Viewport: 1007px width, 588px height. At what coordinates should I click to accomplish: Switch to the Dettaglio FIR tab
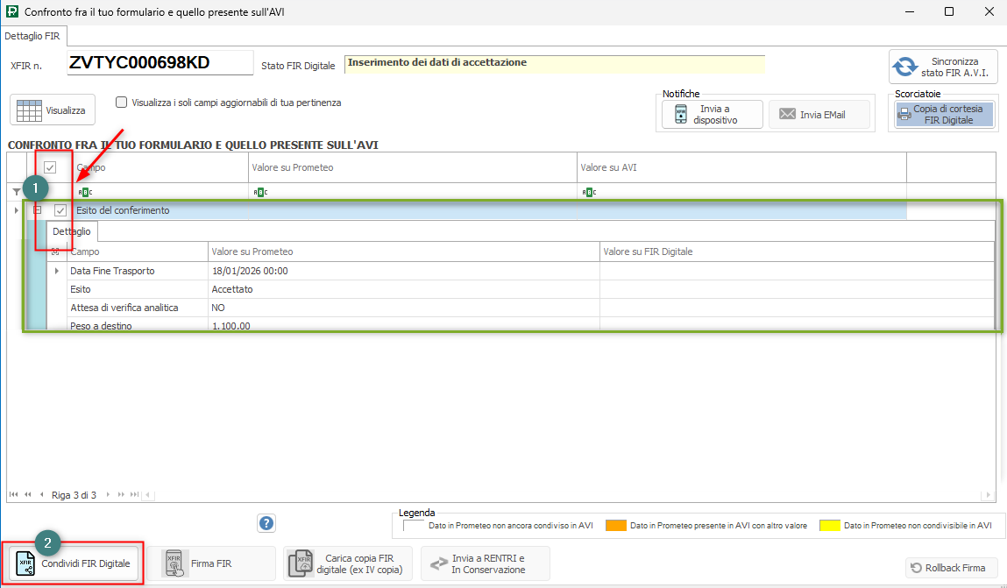click(x=33, y=36)
